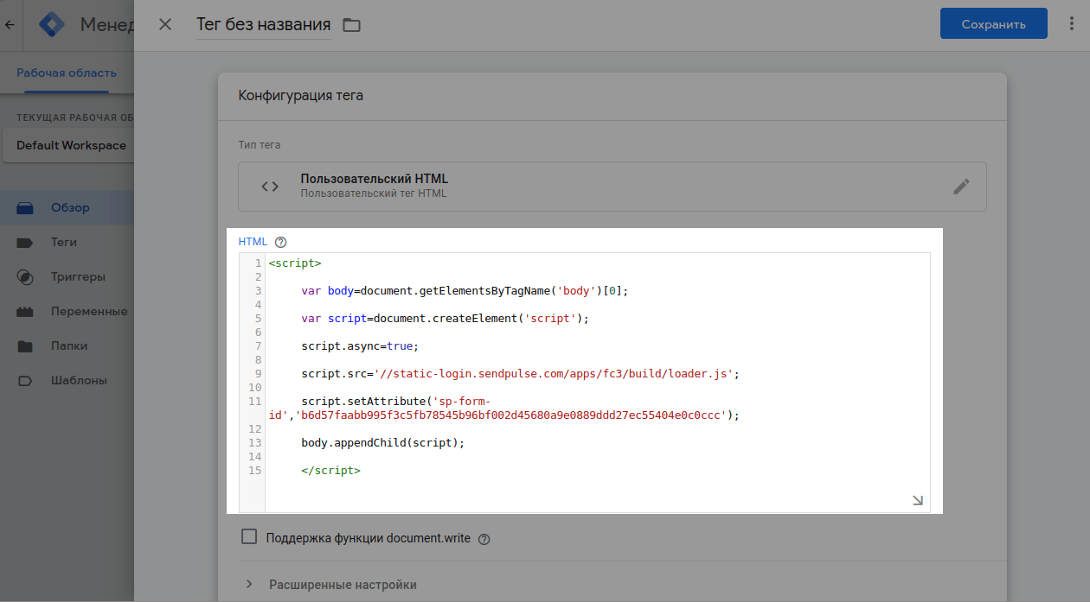
Task: Open the three-dot more options menu
Action: (1072, 24)
